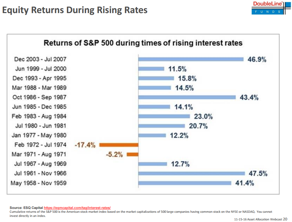
Task: Click the Equity Returns During Rising Rates heading
Action: click(75, 10)
